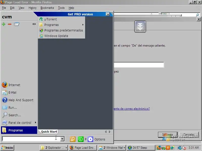Click the muted volume tray icon
This screenshot has width=202, height=151.
pos(184,148)
